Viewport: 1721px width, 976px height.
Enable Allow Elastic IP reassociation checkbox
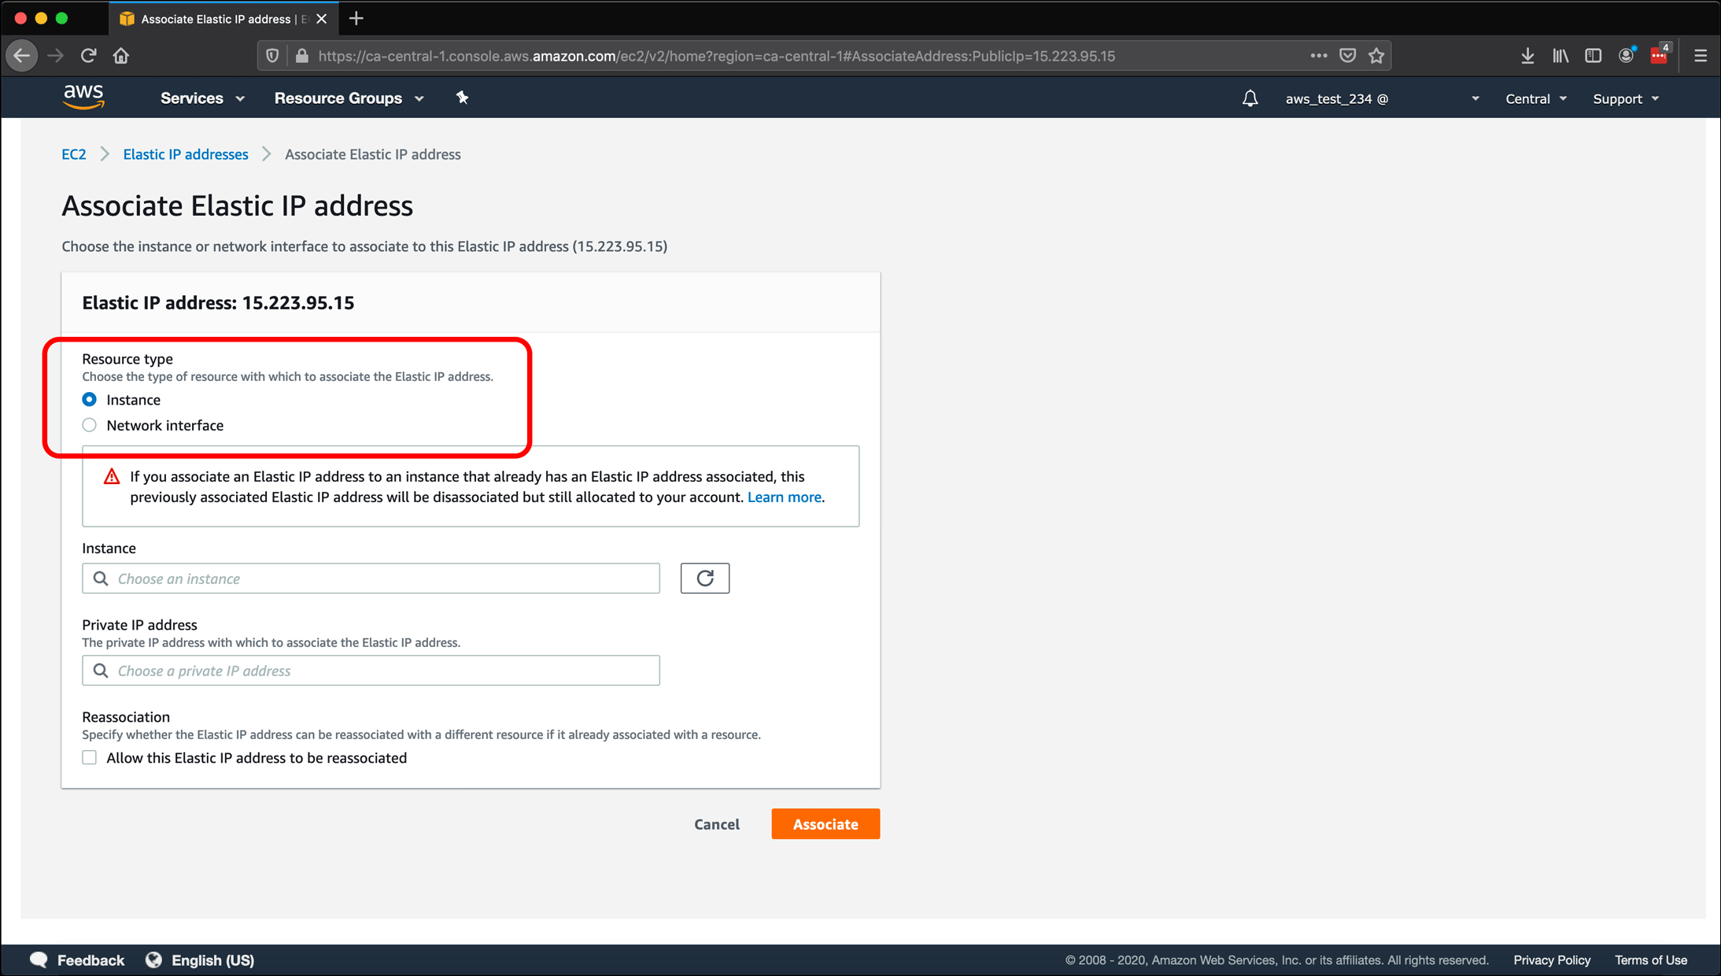click(x=89, y=757)
